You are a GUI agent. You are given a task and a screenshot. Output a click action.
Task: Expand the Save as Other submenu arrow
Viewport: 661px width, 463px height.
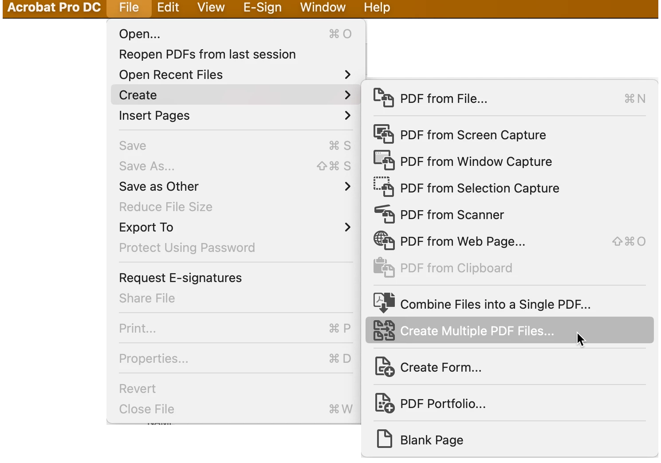(348, 186)
